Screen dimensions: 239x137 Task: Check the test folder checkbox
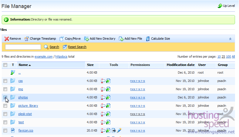point(5,122)
